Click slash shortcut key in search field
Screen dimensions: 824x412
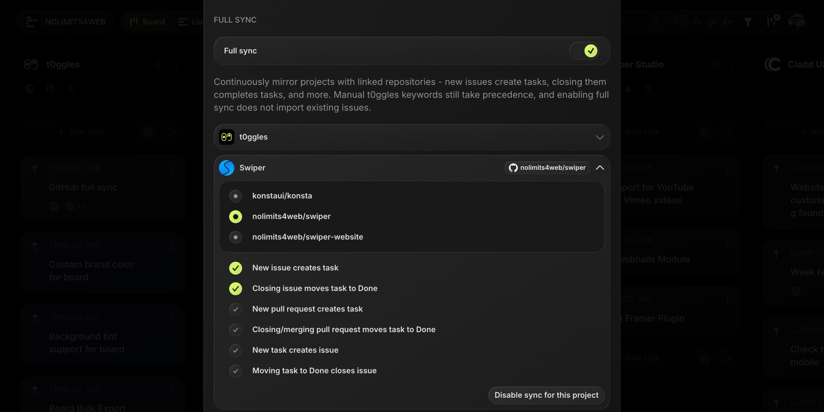click(x=656, y=22)
